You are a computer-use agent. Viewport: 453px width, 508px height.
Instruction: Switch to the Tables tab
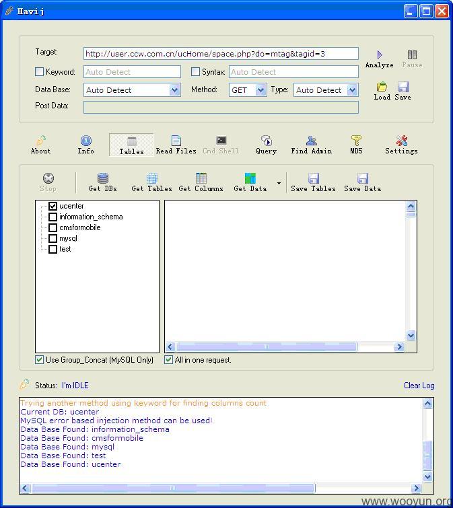pyautogui.click(x=131, y=145)
